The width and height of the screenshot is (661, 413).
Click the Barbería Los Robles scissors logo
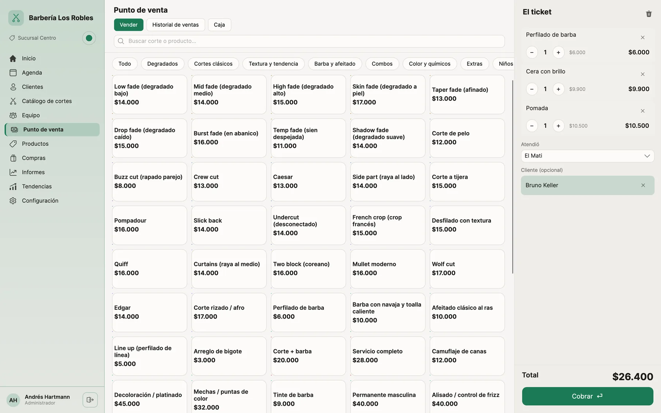tap(16, 18)
